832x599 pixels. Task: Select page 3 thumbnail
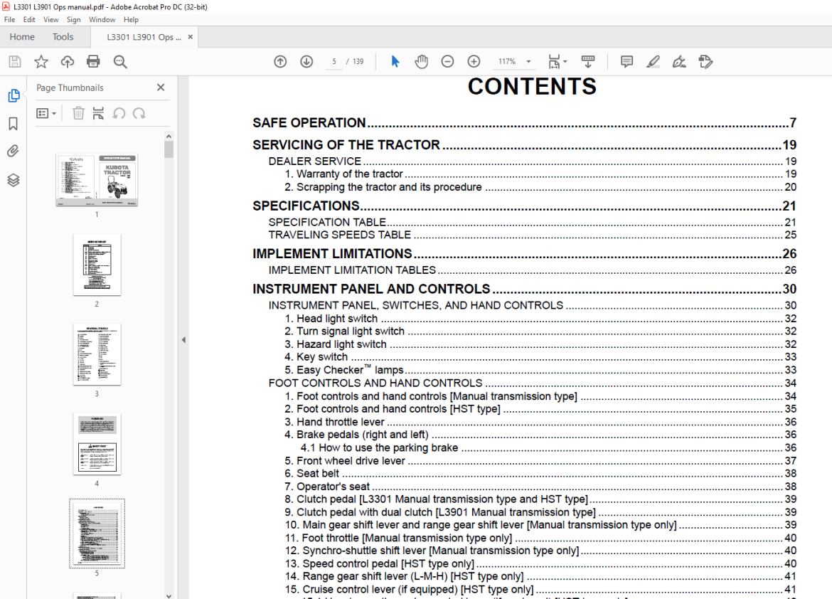[97, 354]
